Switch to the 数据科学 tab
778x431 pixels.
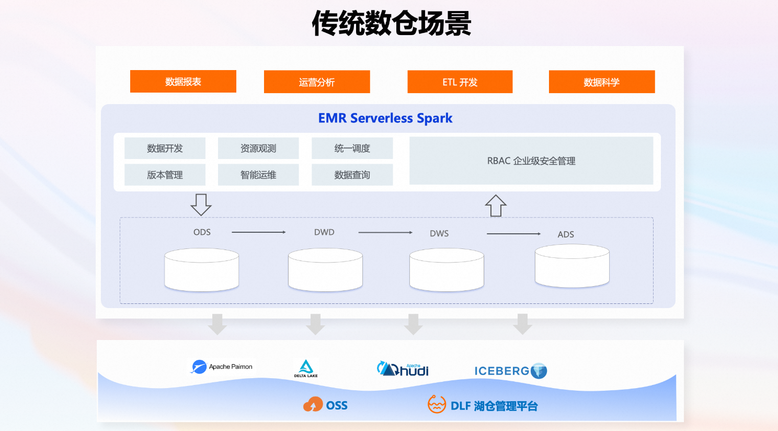click(601, 82)
